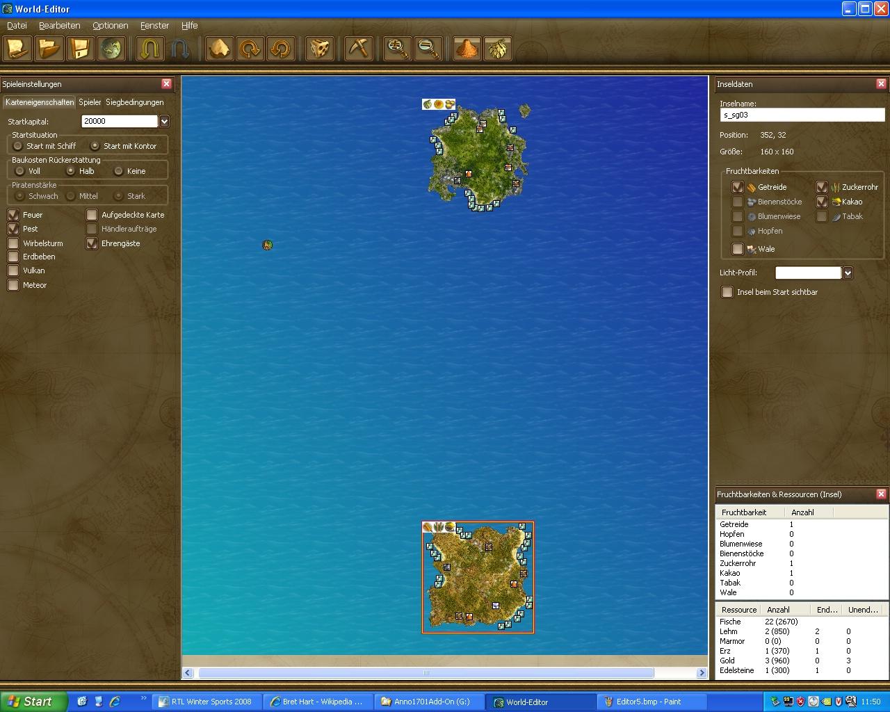
Task: Open the Optionen menu
Action: [x=110, y=26]
